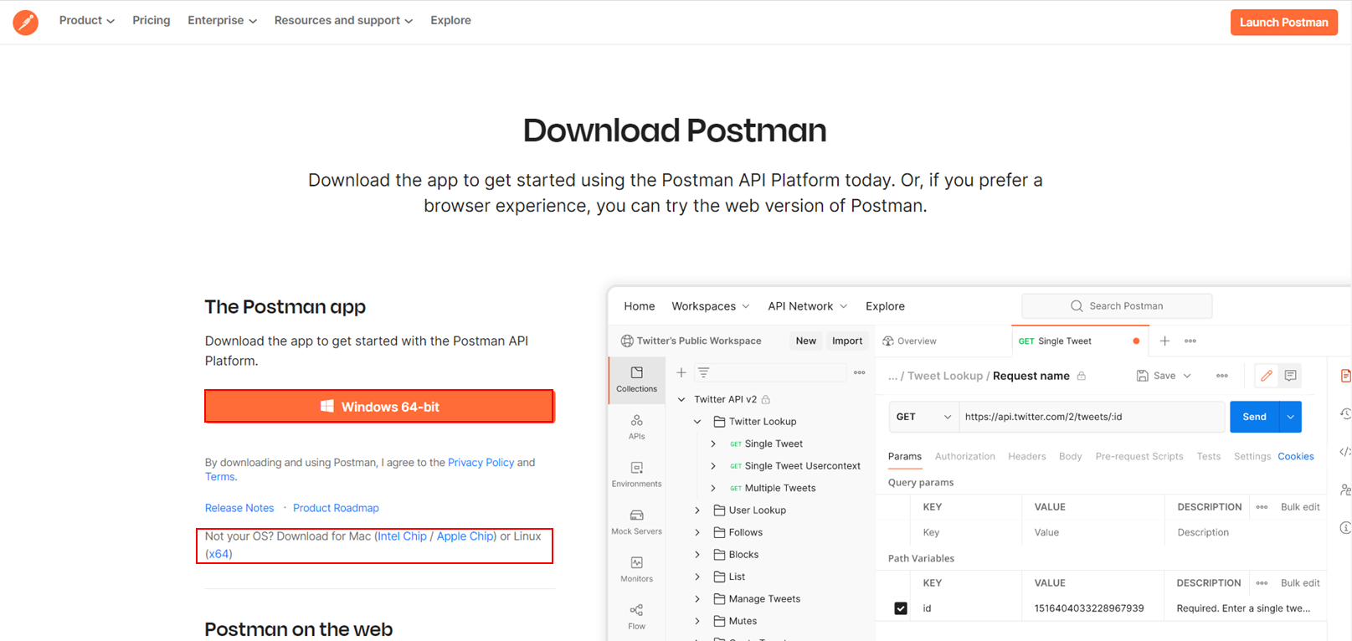Download for Linux x64 link
This screenshot has height=641, width=1352.
click(x=218, y=554)
